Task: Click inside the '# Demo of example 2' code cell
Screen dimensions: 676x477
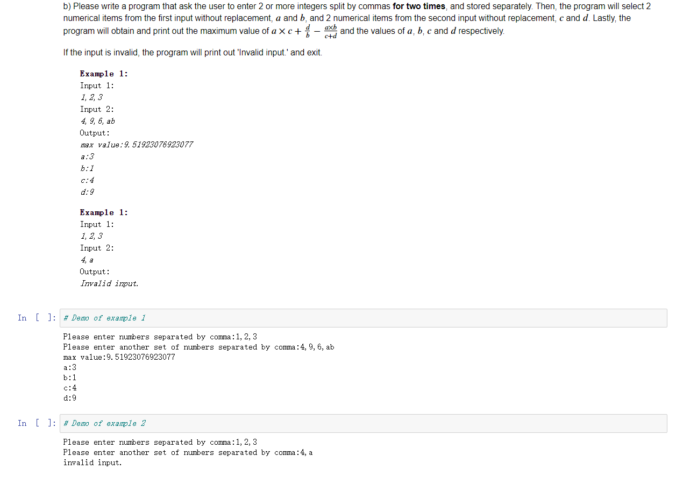Action: tap(363, 423)
